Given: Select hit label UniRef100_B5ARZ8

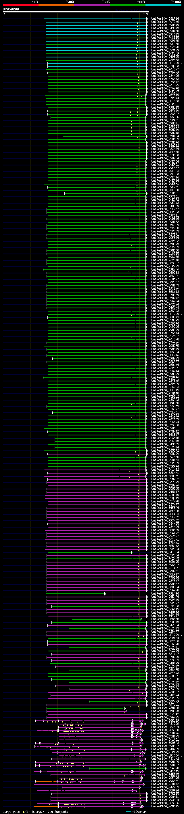Looking at the screenshot, I should [x=165, y=590].
